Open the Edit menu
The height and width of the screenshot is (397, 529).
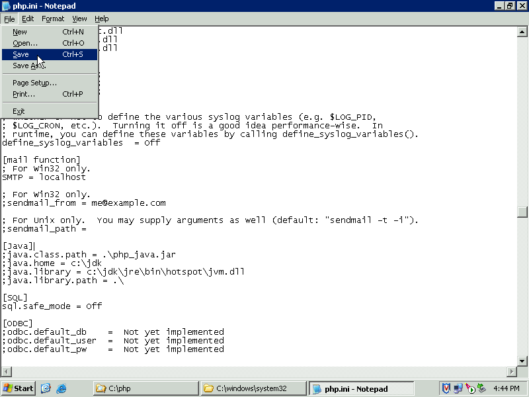28,19
